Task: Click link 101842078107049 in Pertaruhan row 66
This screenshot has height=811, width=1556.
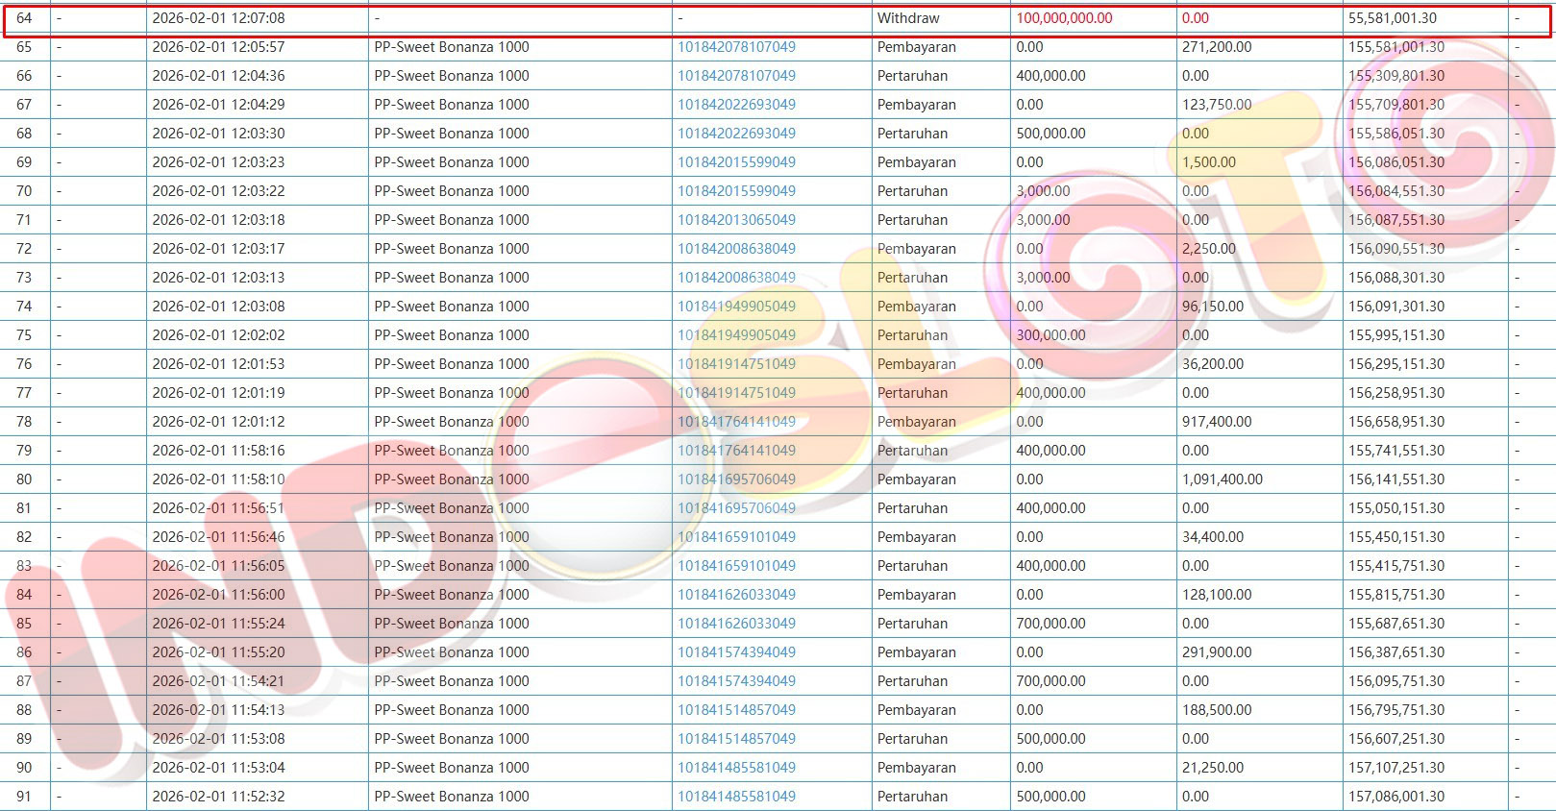Action: (x=736, y=76)
